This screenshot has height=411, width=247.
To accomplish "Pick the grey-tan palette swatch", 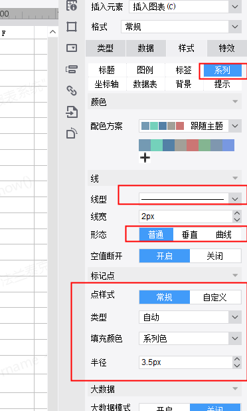I will [x=181, y=145].
